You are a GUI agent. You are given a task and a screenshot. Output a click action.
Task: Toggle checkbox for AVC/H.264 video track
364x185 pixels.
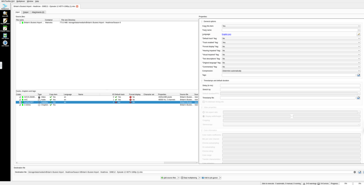(20, 97)
